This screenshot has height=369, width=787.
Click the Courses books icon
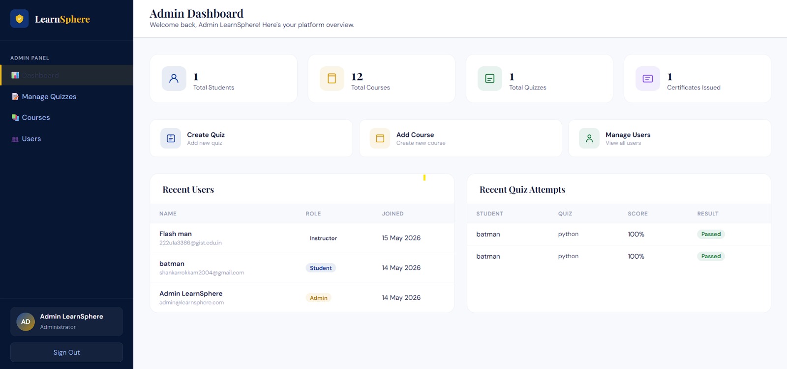[x=15, y=118]
